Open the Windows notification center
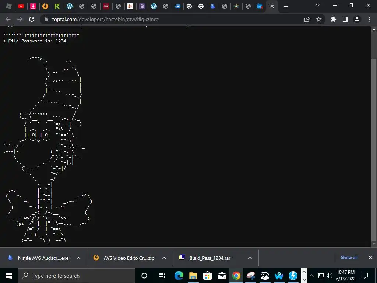Viewport: 377px width, 283px height. click(365, 276)
